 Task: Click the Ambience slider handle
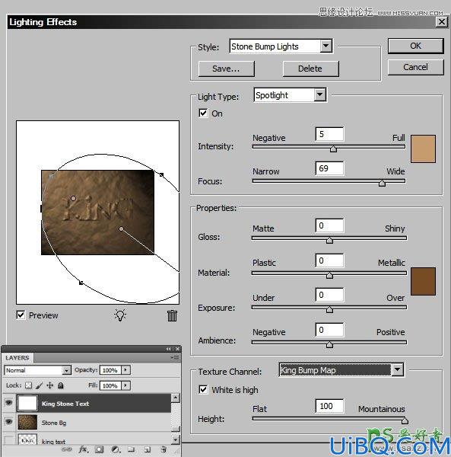(x=329, y=344)
